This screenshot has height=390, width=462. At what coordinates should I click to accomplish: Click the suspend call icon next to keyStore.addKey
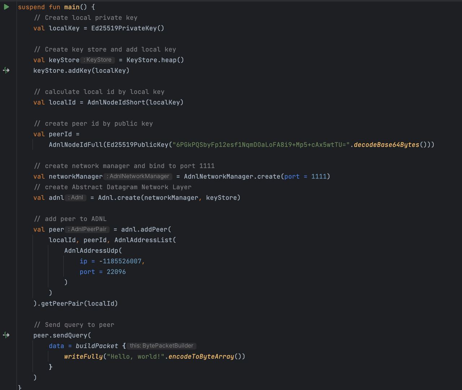point(6,71)
